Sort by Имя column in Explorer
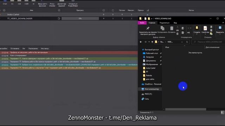 tap(167, 47)
